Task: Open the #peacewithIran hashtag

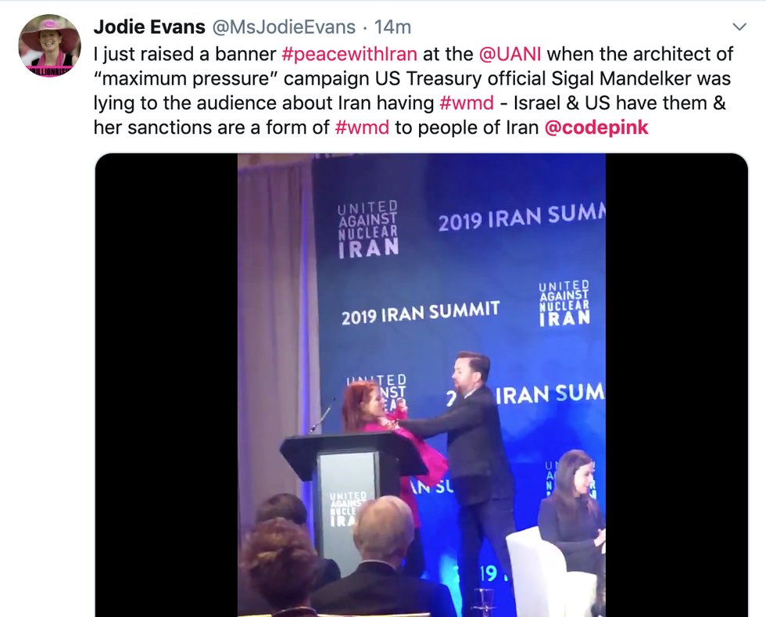Action: tap(349, 54)
